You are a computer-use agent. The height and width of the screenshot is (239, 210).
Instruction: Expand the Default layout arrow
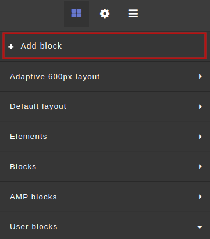pos(200,106)
